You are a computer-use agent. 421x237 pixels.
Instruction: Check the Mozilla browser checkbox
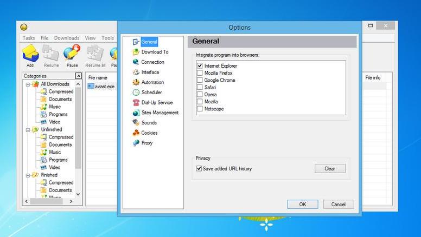(200, 102)
